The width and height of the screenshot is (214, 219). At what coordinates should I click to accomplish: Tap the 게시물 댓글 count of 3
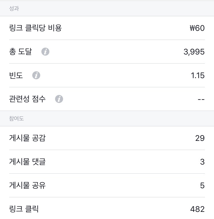coord(202,162)
